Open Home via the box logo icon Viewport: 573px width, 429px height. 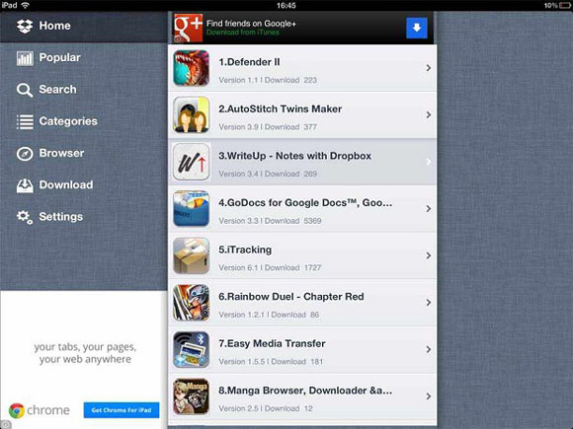click(x=25, y=26)
